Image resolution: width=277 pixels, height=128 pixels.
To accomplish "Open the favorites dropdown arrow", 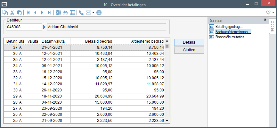I will 273,13.
